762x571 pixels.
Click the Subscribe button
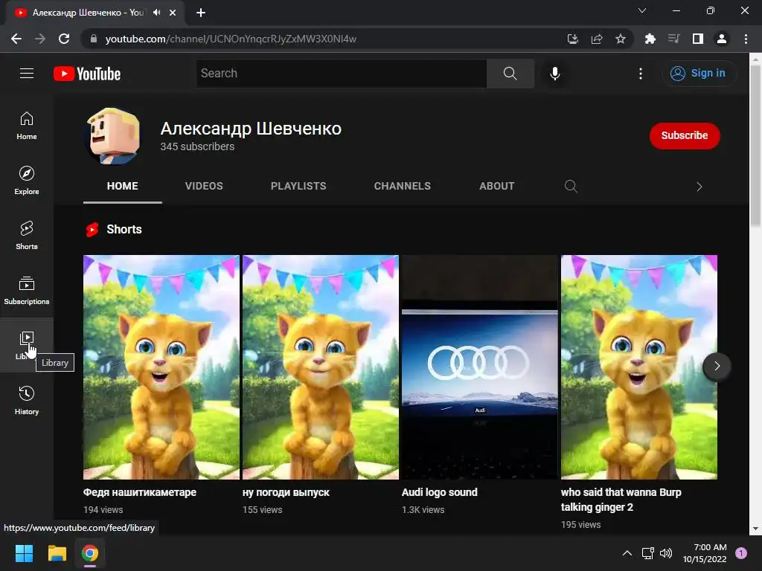[685, 135]
